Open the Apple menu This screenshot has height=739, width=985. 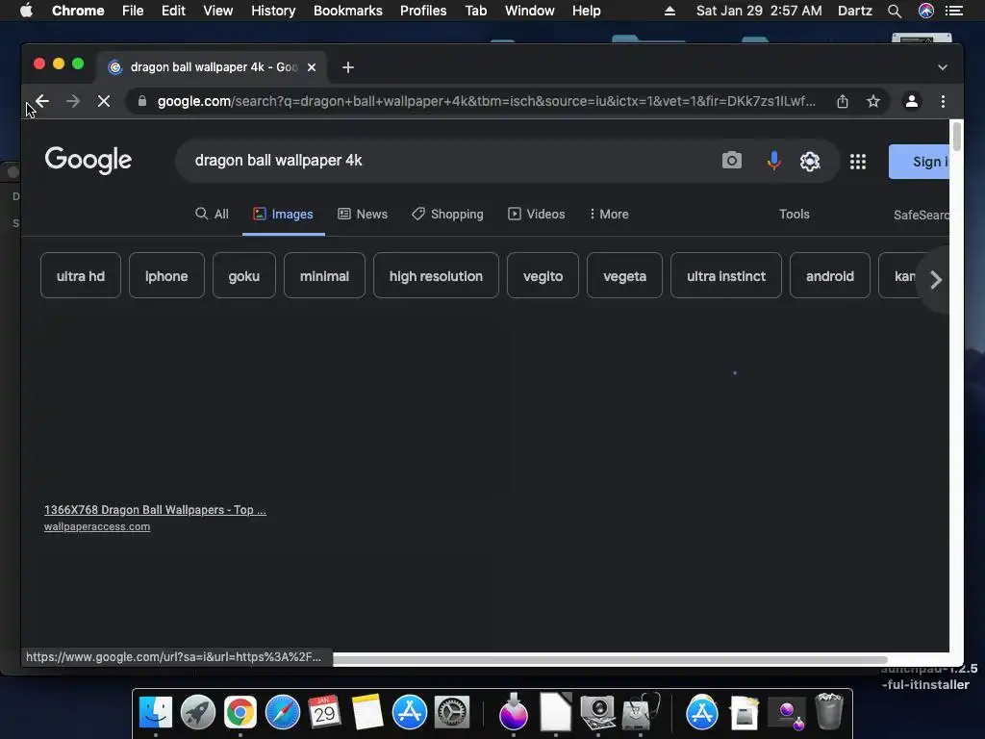tap(26, 11)
